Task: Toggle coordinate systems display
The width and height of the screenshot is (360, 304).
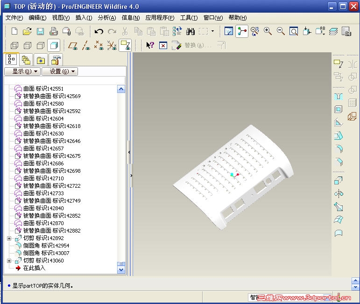Action: click(112, 45)
